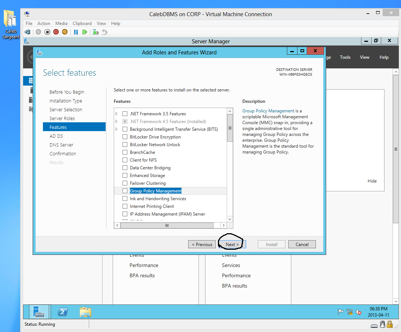The width and height of the screenshot is (401, 332).
Task: Cancel the wizard
Action: point(302,245)
